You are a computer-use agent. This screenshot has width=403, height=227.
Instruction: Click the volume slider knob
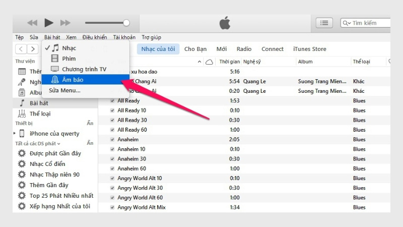click(x=126, y=23)
